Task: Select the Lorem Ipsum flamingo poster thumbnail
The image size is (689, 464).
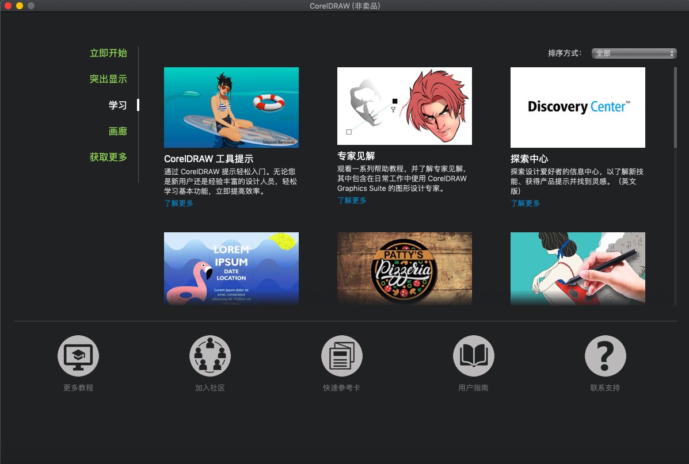Action: pyautogui.click(x=231, y=269)
